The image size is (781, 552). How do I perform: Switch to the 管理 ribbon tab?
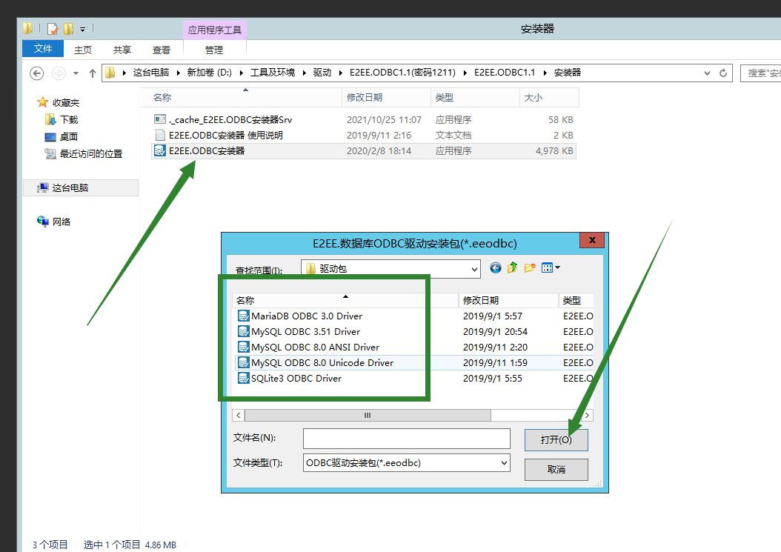click(x=214, y=50)
